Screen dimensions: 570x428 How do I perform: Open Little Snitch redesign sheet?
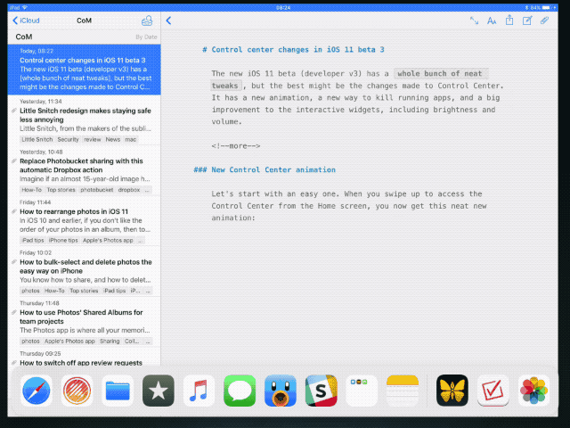pyautogui.click(x=84, y=120)
